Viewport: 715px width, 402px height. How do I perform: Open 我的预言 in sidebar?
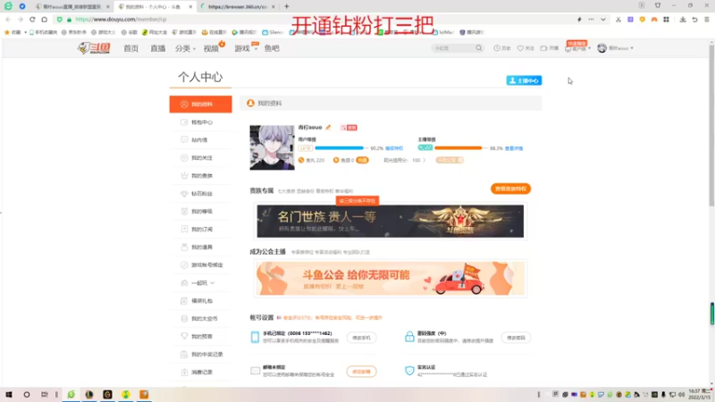click(x=200, y=337)
